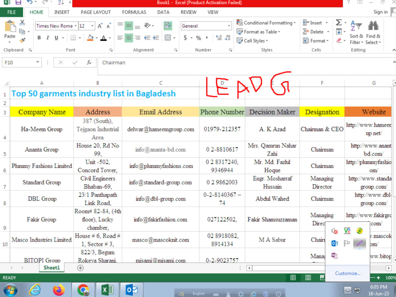Select the Format Painter brush
The image size is (396, 297).
22,40
